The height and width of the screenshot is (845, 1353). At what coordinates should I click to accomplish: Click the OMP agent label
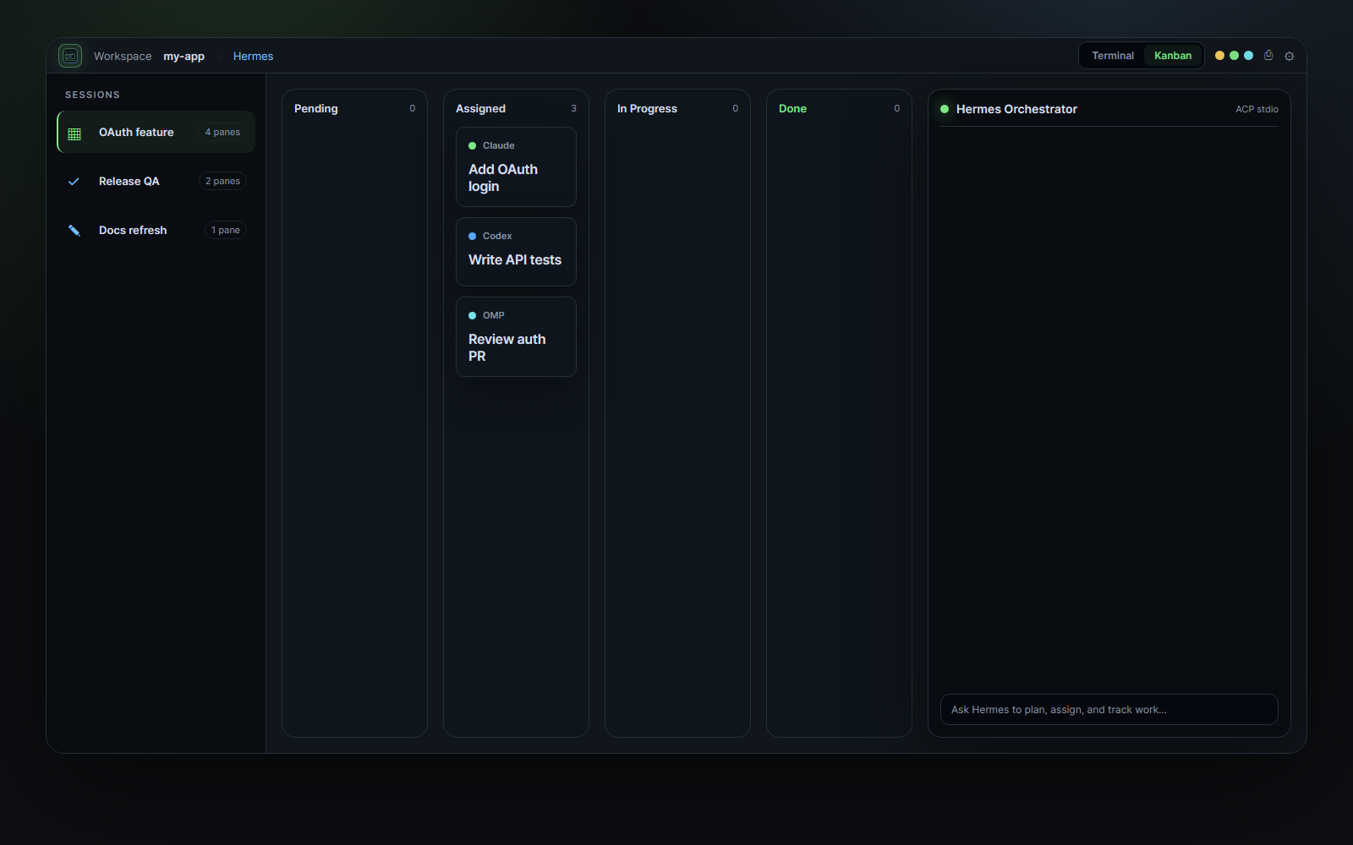pos(494,316)
